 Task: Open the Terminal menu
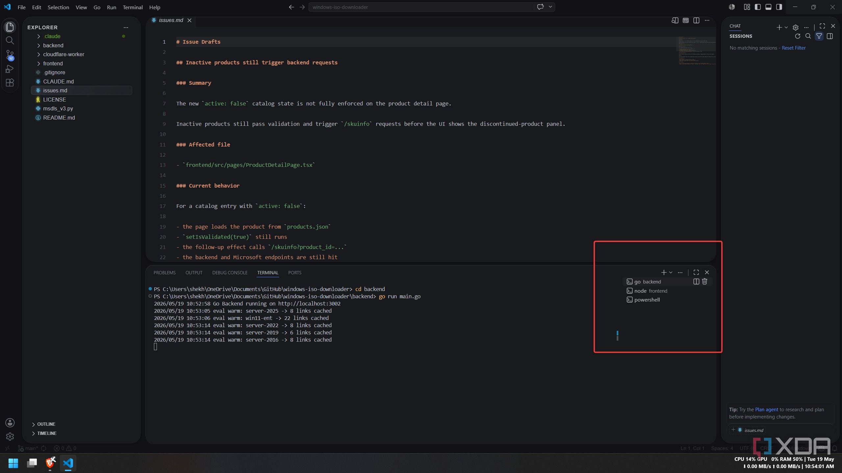click(133, 7)
